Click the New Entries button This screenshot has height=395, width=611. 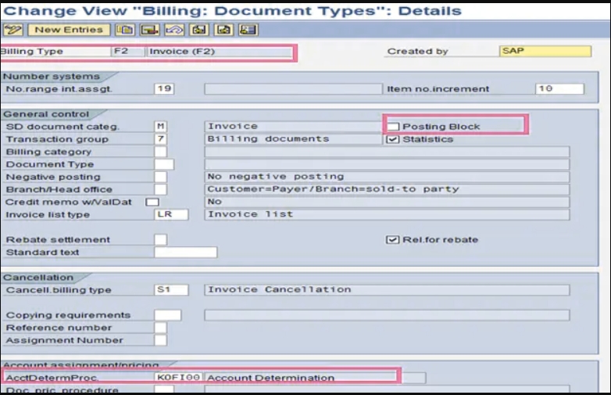coord(69,30)
